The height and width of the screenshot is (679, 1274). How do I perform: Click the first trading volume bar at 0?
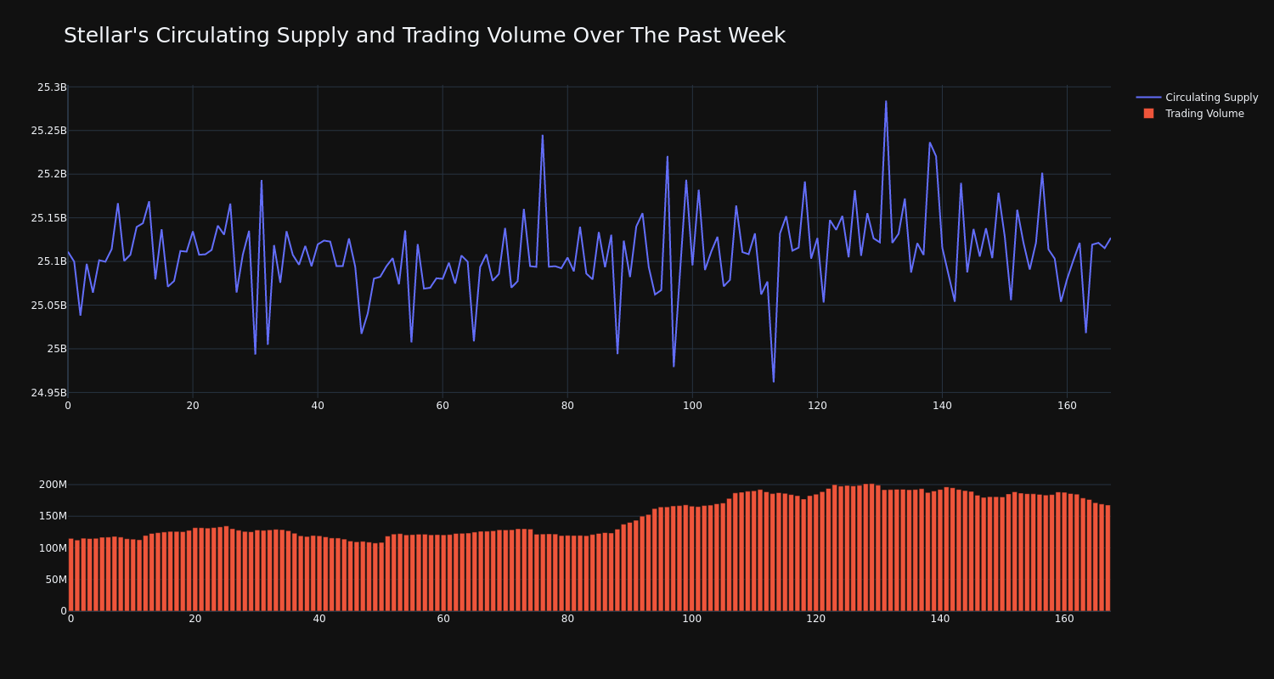(70, 575)
